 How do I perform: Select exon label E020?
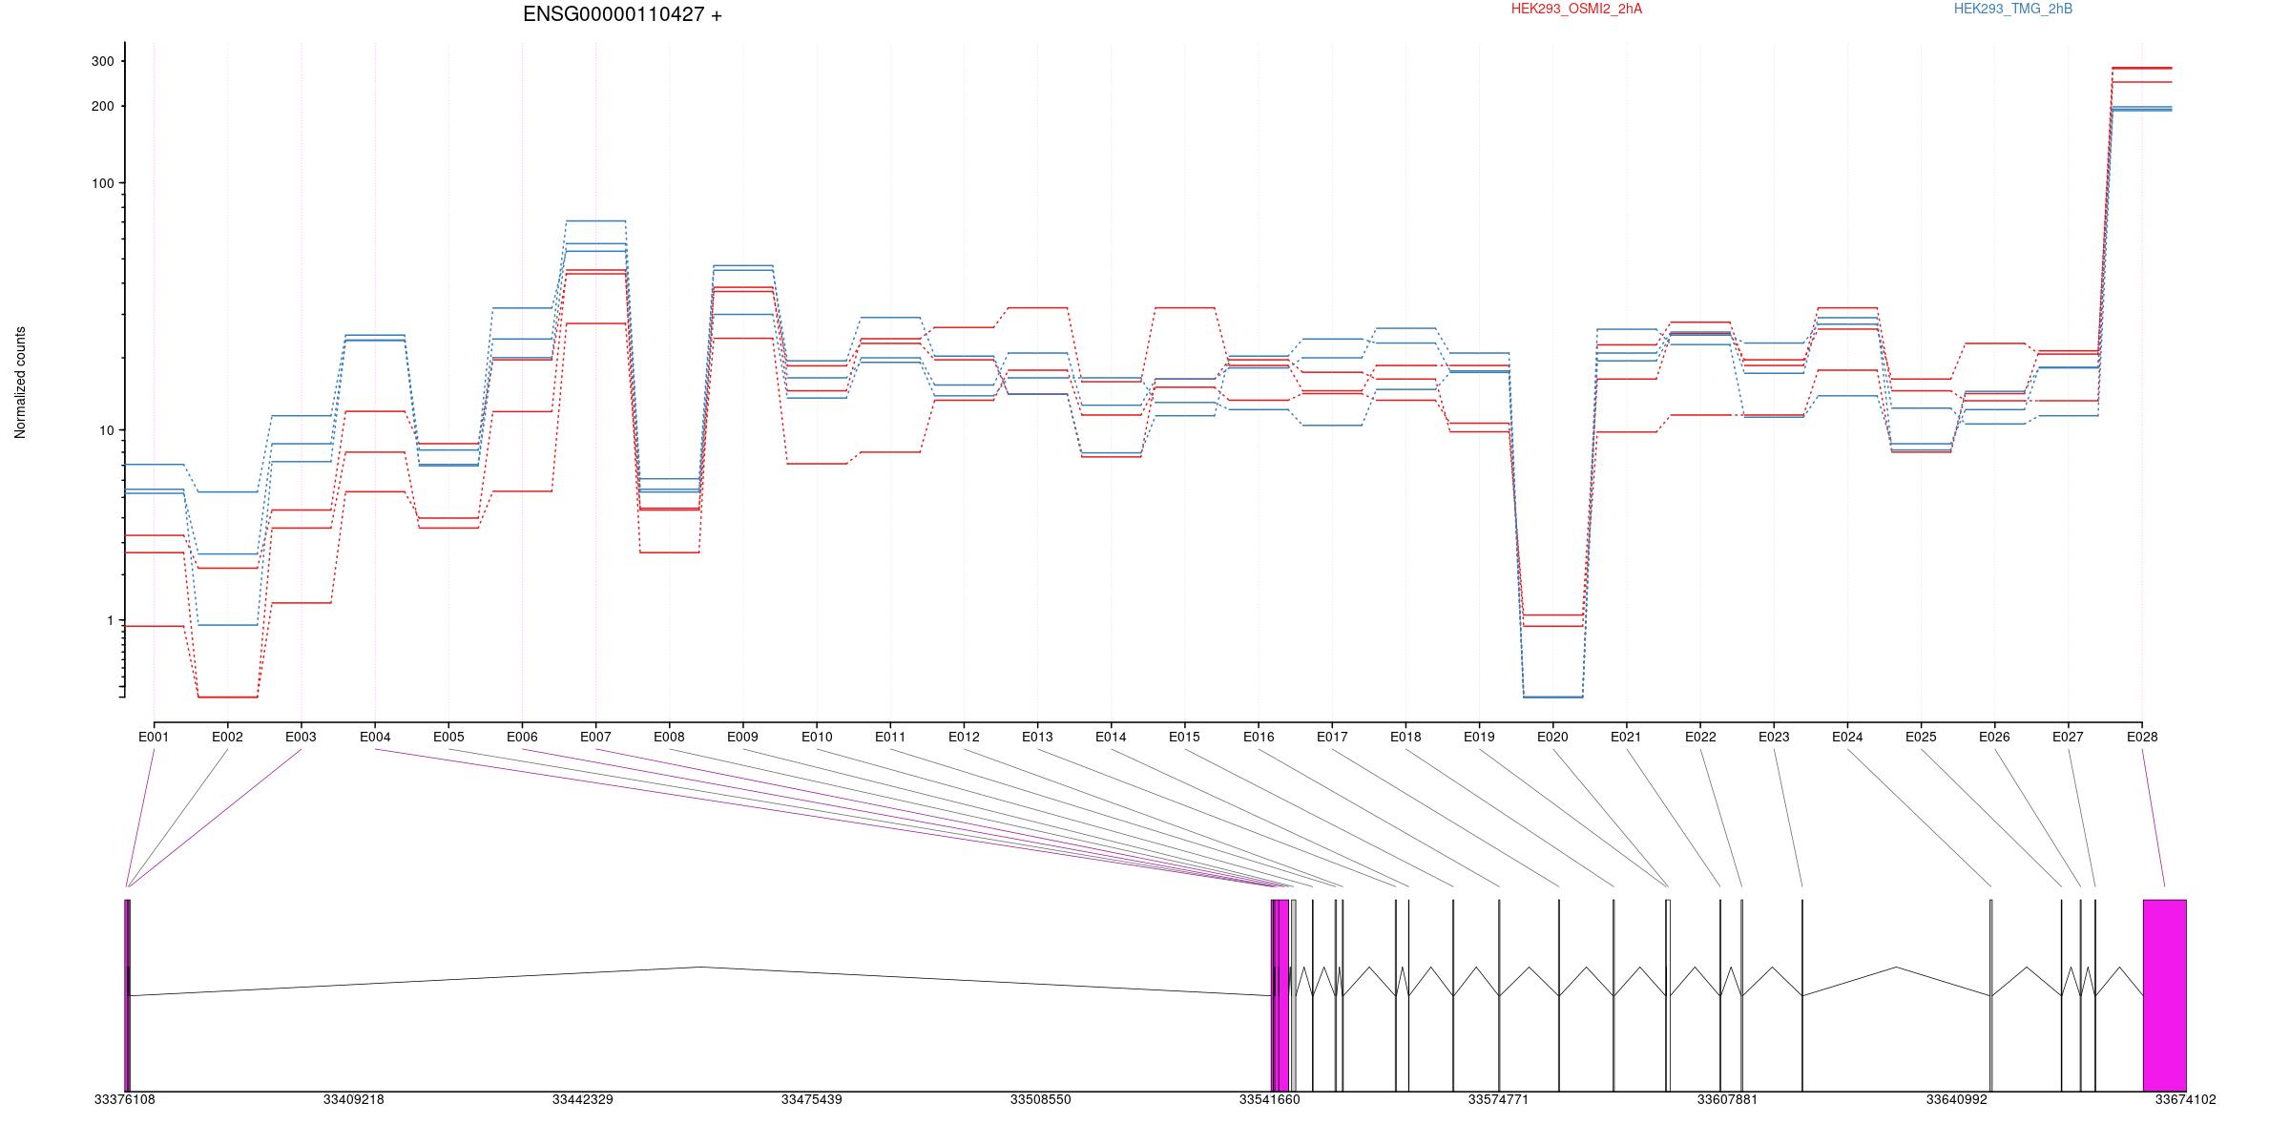1552,737
